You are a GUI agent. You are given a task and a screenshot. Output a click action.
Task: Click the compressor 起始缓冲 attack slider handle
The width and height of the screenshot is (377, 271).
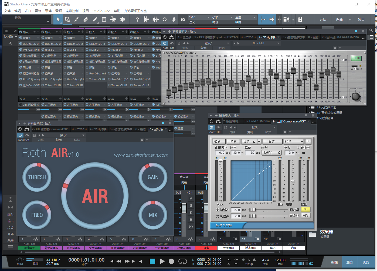(253, 210)
